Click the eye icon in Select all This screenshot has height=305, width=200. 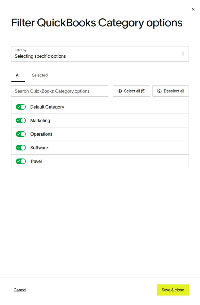coord(120,91)
